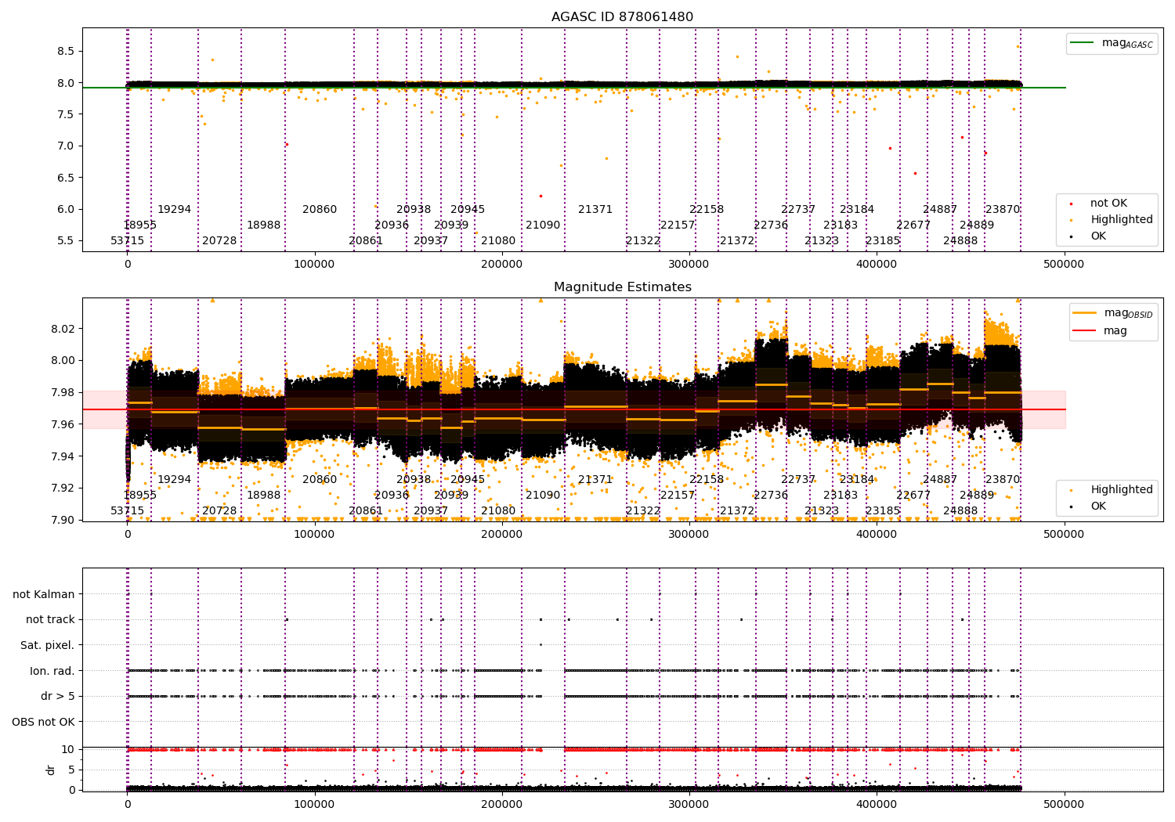Click OBSID 20861 in Magnitude Estimates panel
This screenshot has height=822, width=1175.
tap(366, 511)
